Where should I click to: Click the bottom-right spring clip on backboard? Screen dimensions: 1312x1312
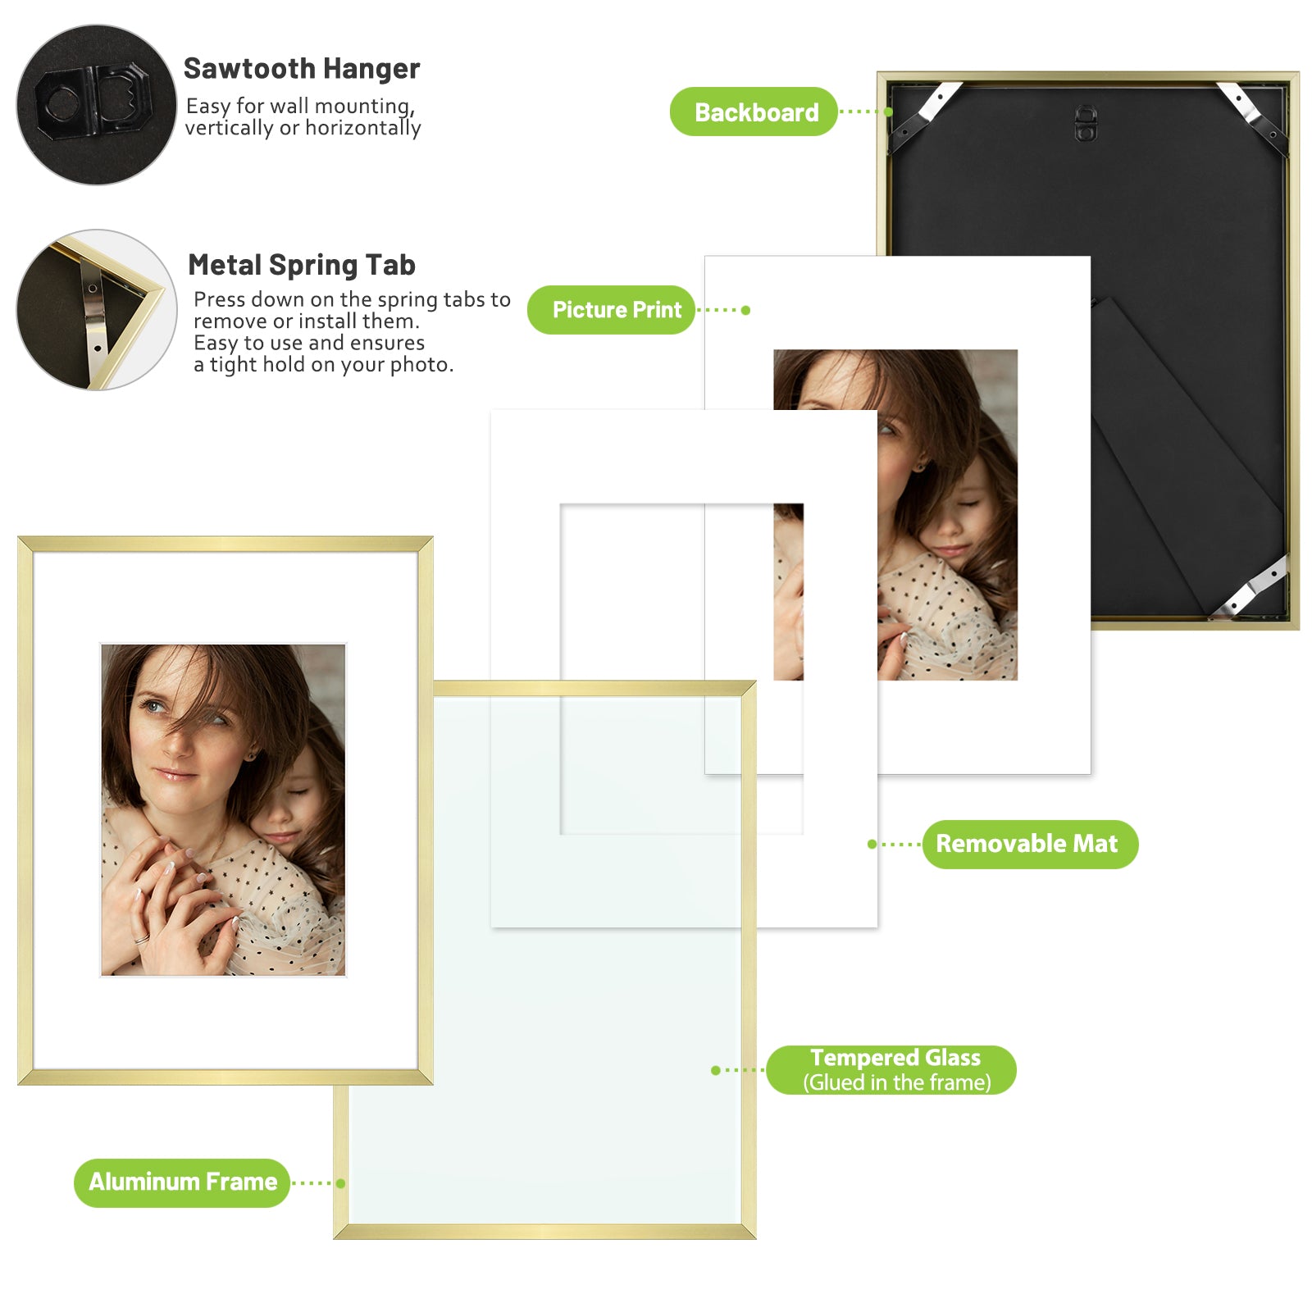coord(1246,589)
